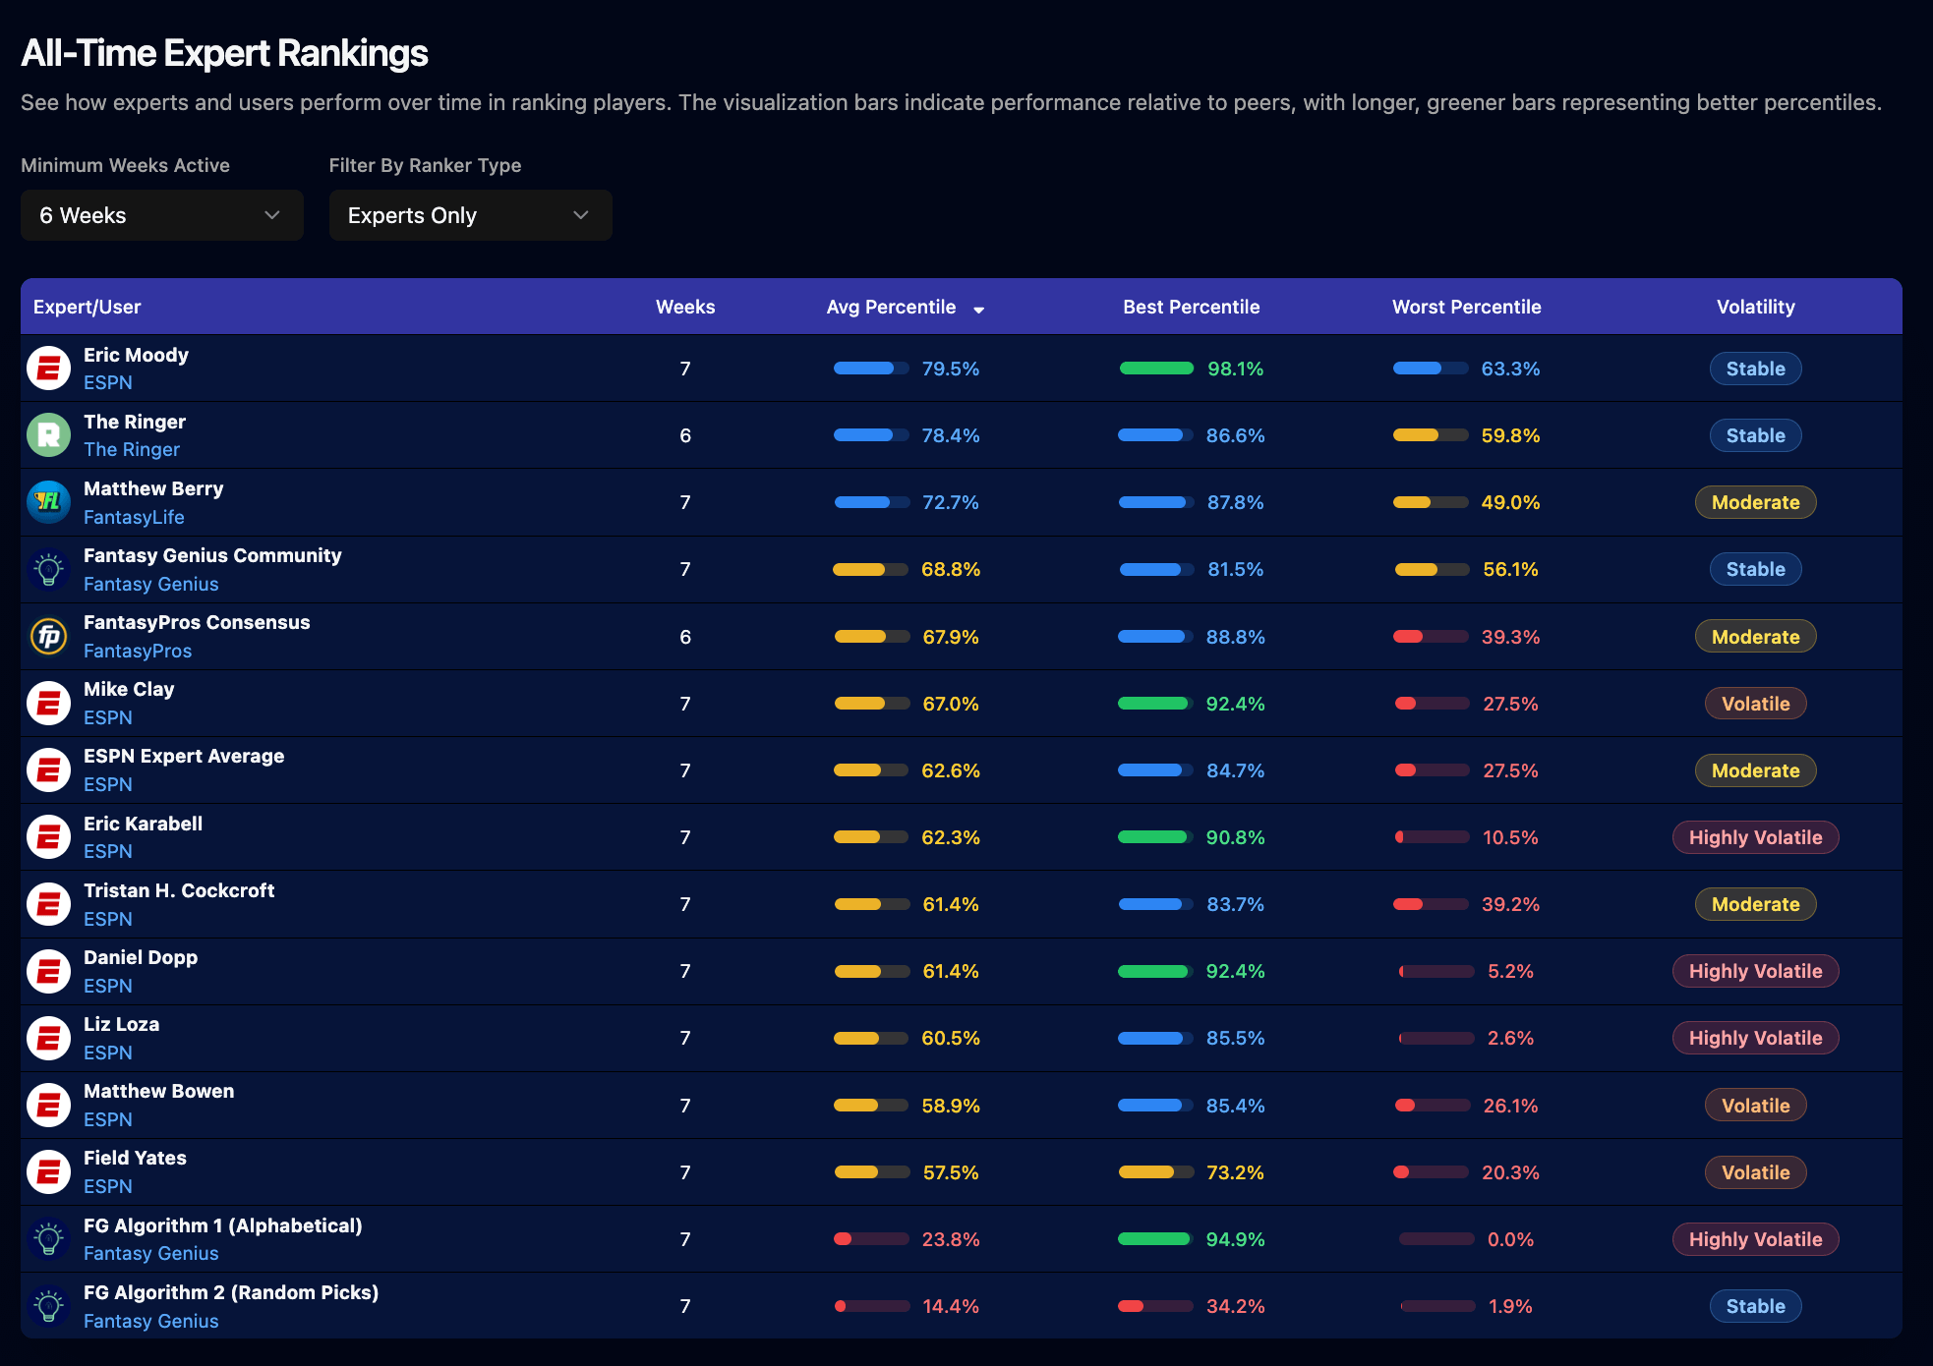
Task: Click Fantasy Genius Community lightbulb icon
Action: (x=48, y=569)
